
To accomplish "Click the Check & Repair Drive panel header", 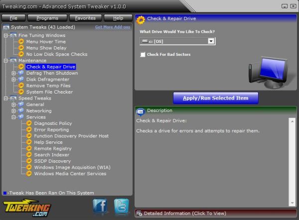I will pyautogui.click(x=216, y=18).
